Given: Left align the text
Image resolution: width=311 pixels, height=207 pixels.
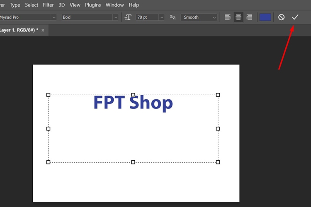Looking at the screenshot, I should tap(228, 17).
